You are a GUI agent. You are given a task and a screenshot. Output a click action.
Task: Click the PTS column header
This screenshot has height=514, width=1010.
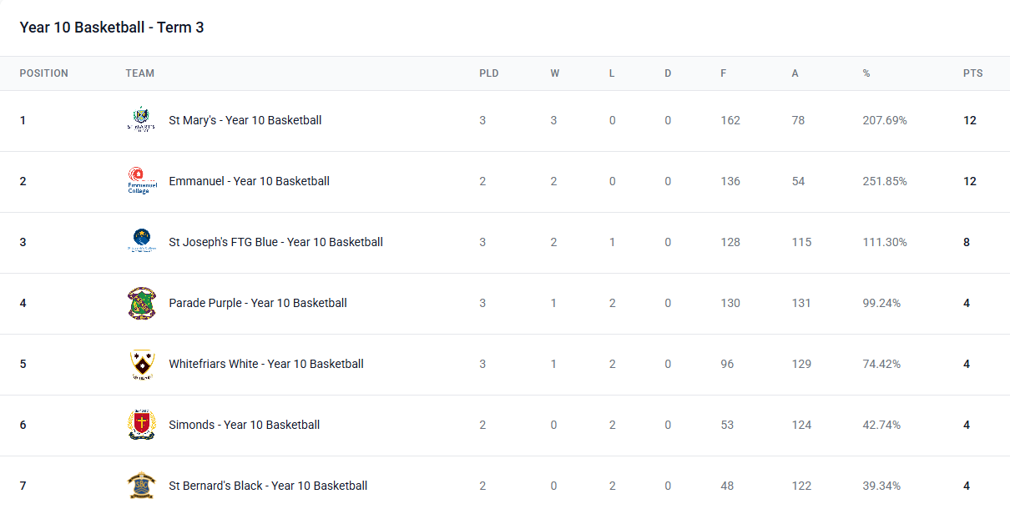click(972, 73)
